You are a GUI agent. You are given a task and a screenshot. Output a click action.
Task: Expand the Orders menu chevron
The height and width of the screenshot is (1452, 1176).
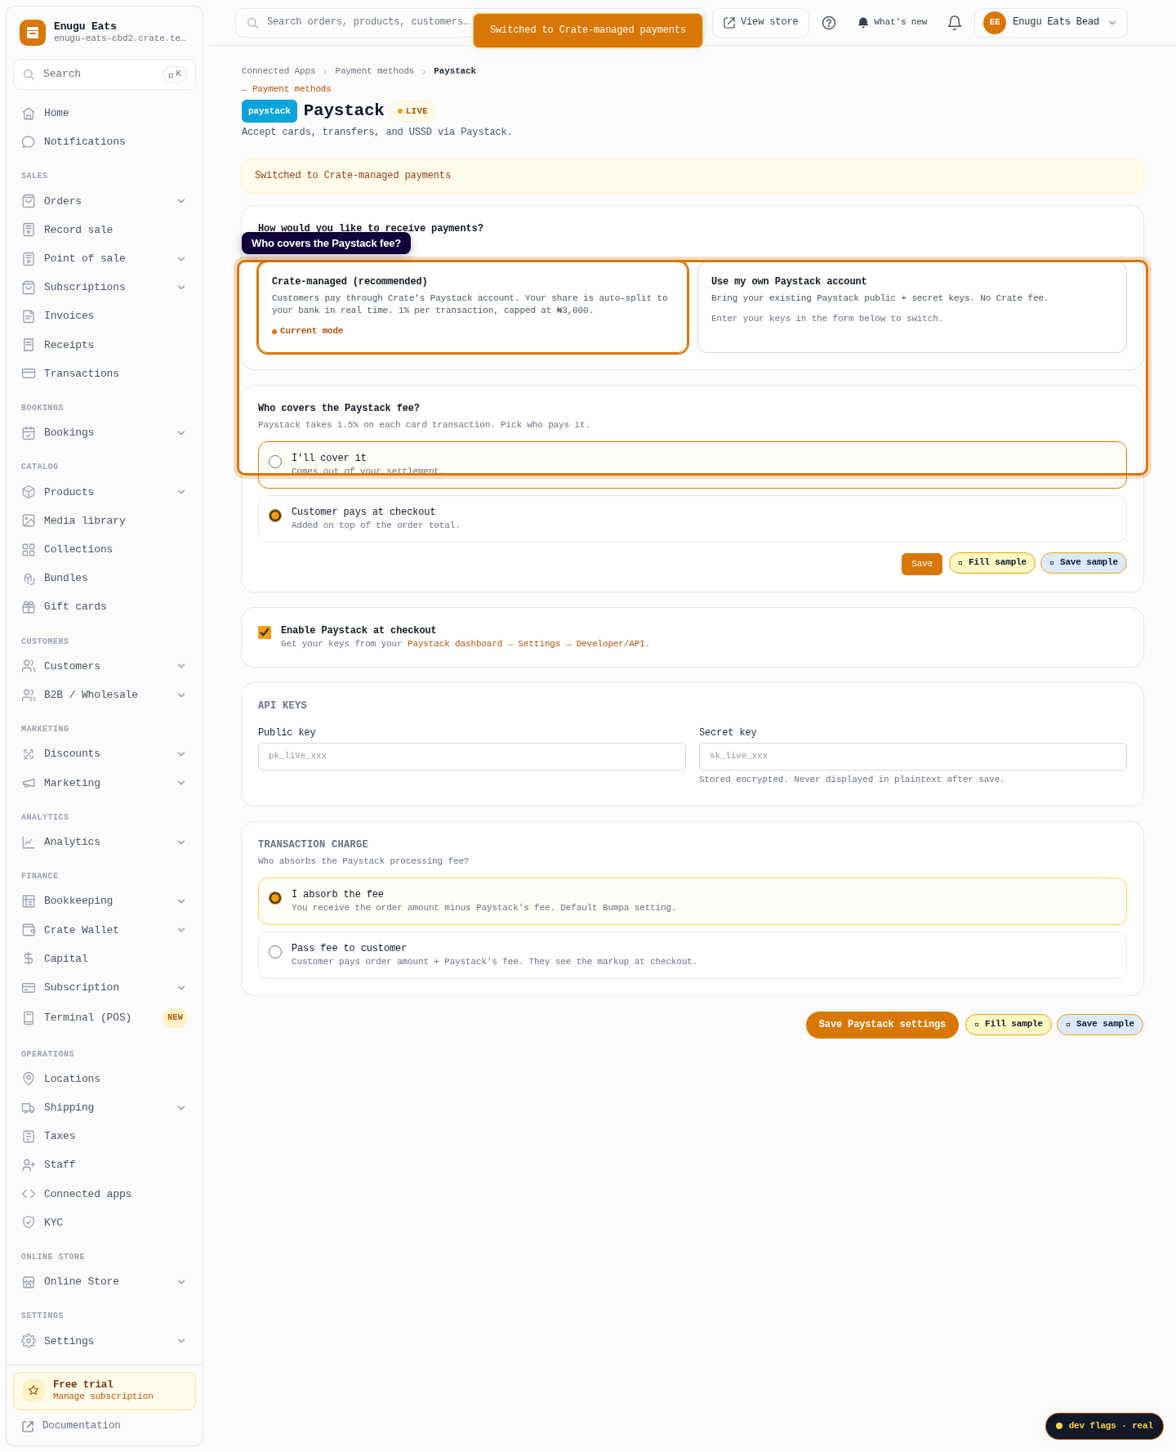181,201
